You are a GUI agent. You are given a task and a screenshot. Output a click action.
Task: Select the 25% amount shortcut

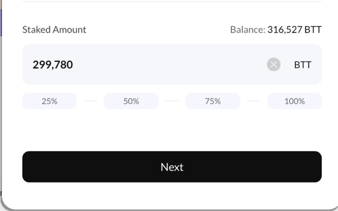point(50,101)
